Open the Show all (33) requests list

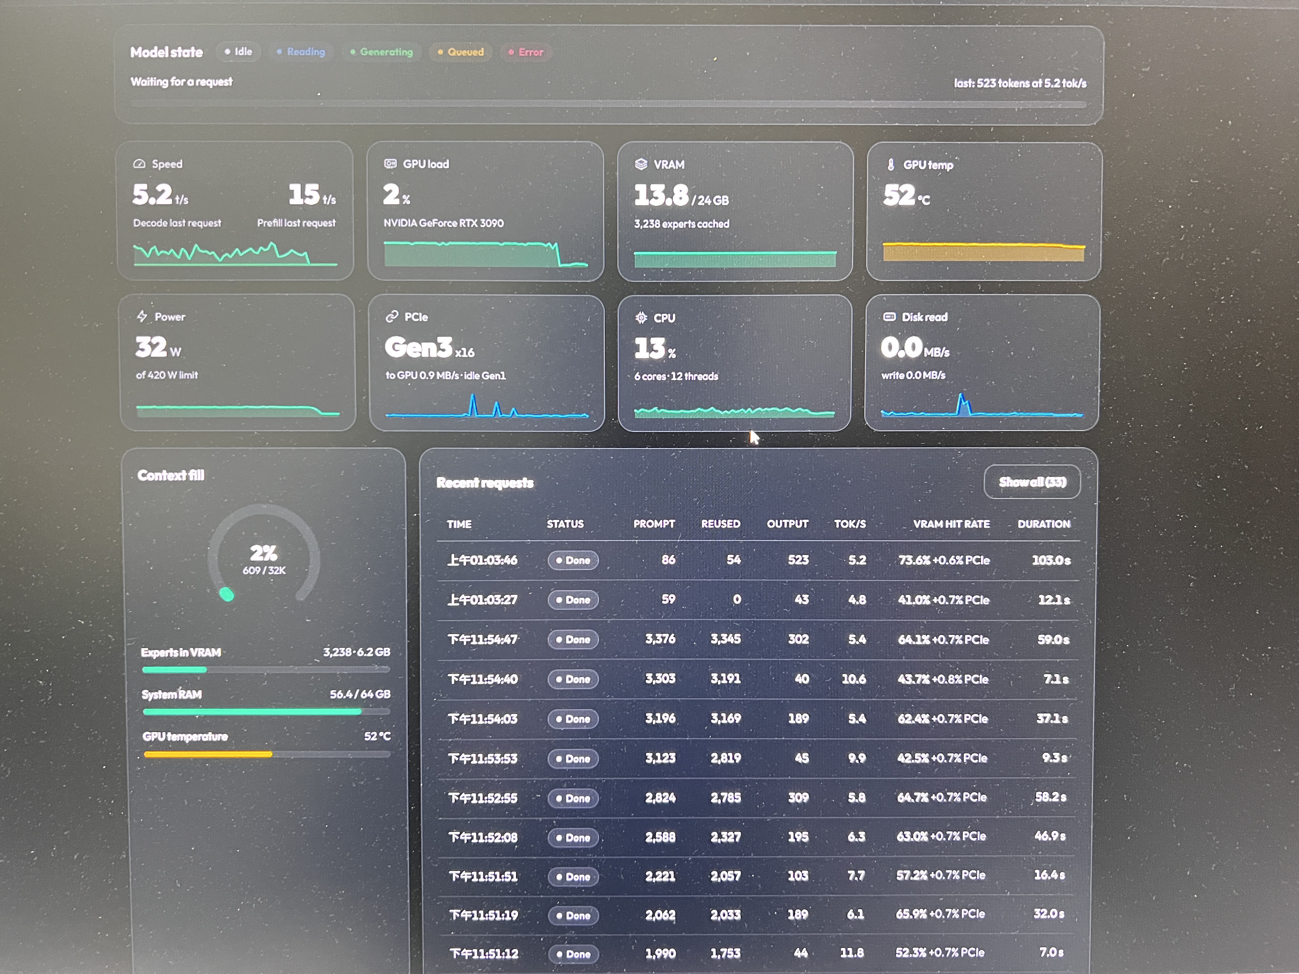tap(1032, 482)
